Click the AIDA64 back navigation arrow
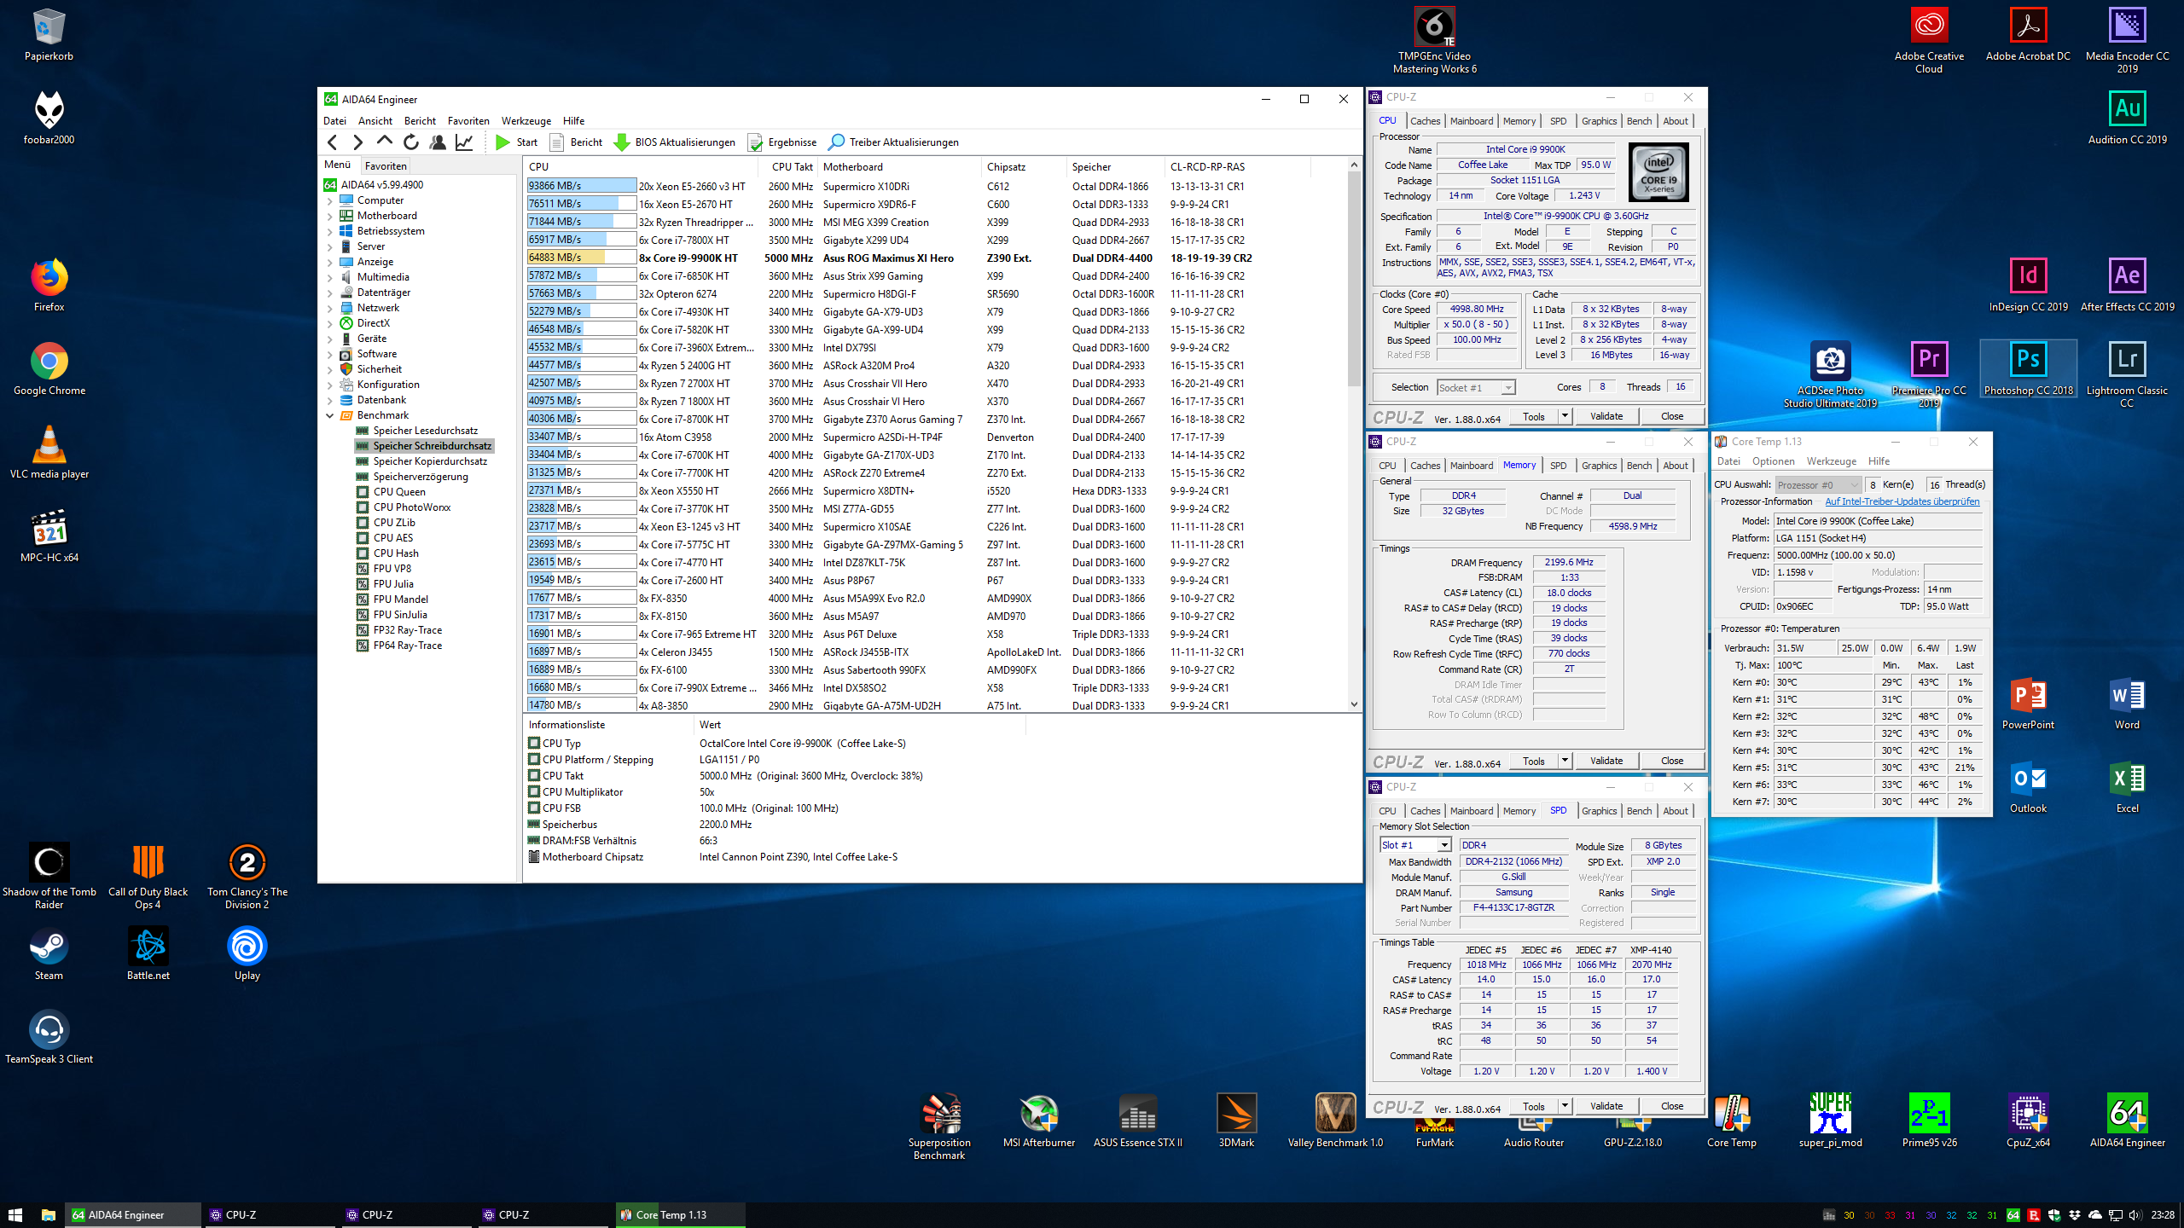Viewport: 2184px width, 1228px height. [333, 142]
